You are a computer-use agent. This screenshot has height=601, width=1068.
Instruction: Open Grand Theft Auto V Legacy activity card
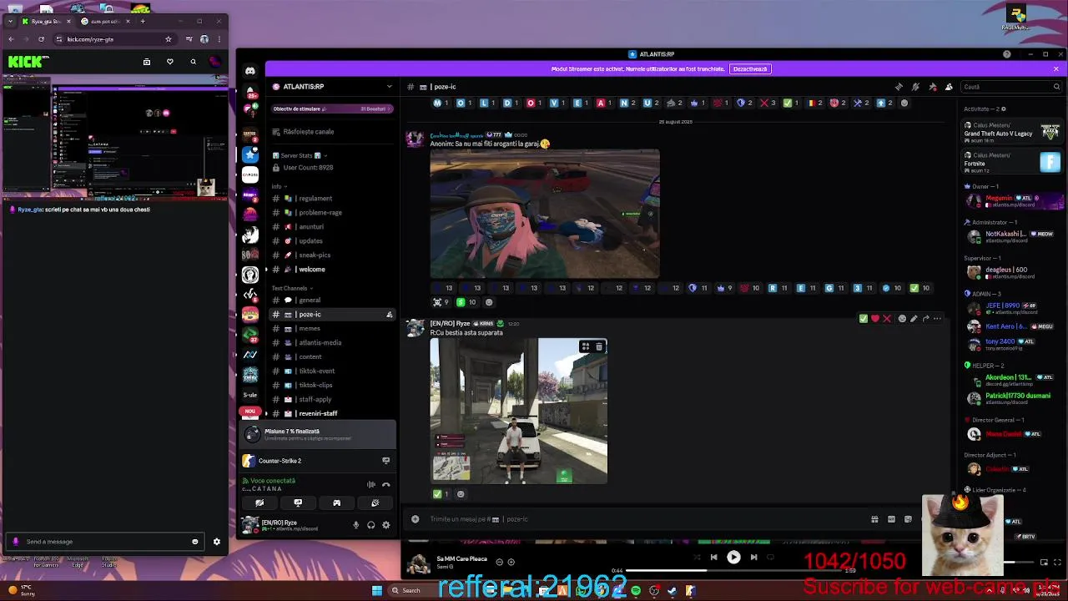[x=1012, y=131]
